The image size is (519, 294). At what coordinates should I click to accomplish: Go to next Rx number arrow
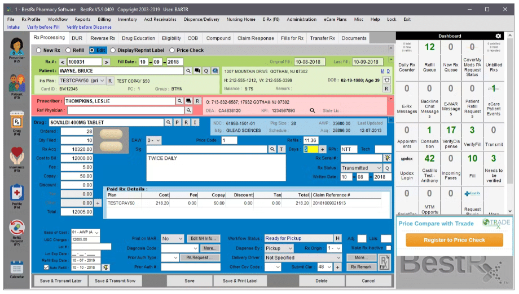pos(106,62)
